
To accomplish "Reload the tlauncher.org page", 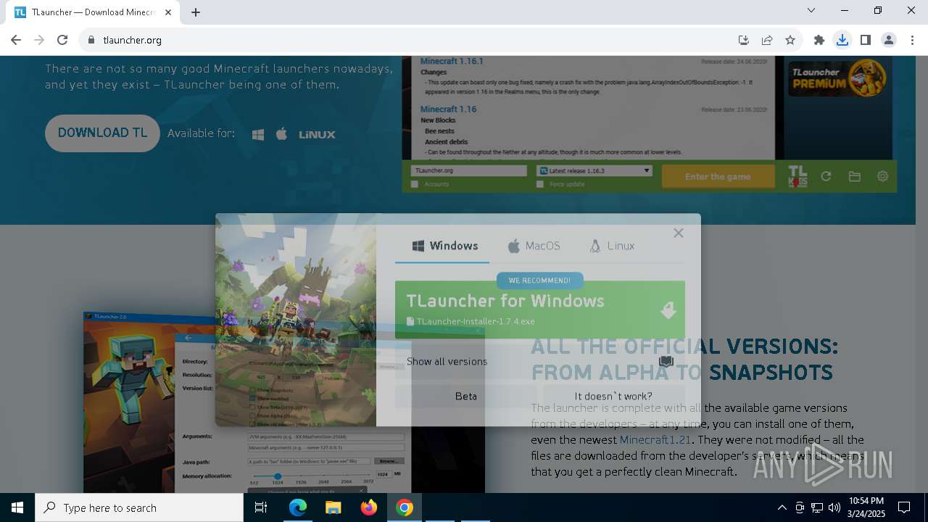I will click(x=62, y=40).
